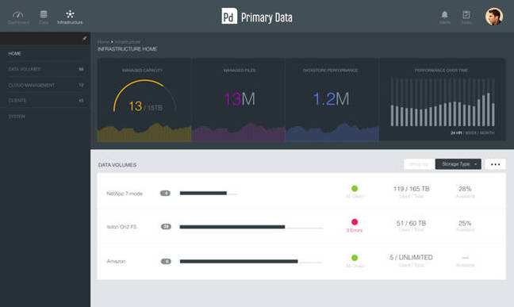
Task: Click the Infrastructure breadcrumb link
Action: 128,42
